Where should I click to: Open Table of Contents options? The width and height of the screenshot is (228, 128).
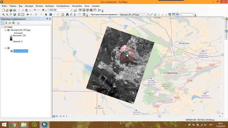pos(18,23)
